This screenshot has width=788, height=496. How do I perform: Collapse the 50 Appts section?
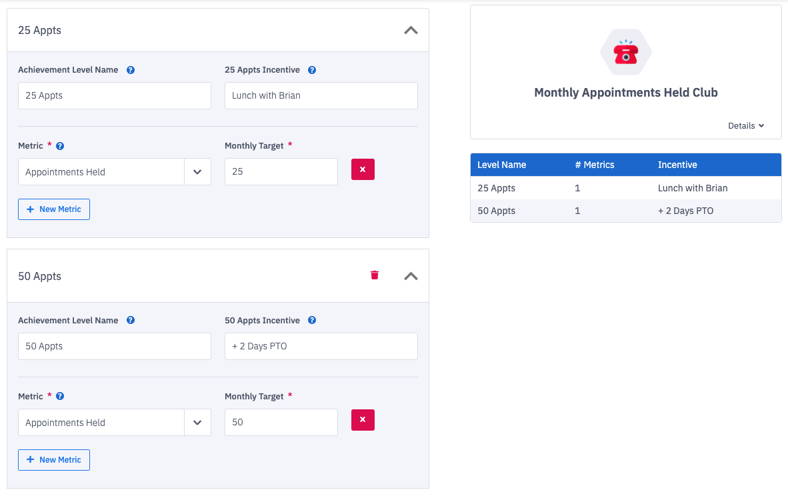pyautogui.click(x=411, y=276)
